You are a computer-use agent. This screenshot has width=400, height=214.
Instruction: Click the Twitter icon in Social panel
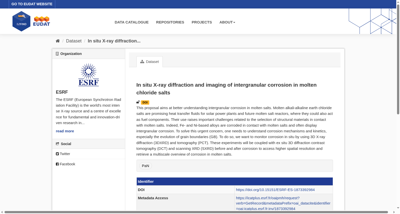click(x=57, y=154)
